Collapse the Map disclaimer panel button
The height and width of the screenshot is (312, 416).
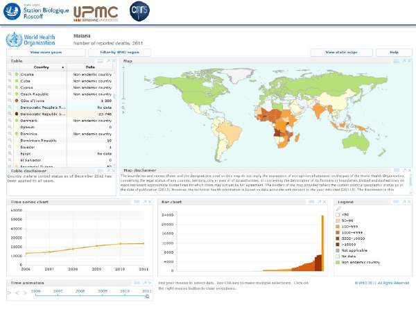click(x=397, y=170)
